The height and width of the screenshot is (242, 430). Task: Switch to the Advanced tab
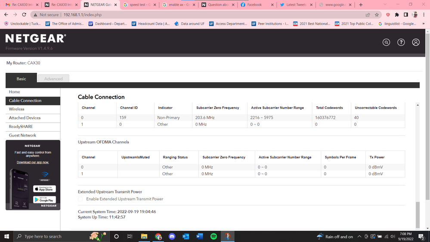click(x=53, y=79)
